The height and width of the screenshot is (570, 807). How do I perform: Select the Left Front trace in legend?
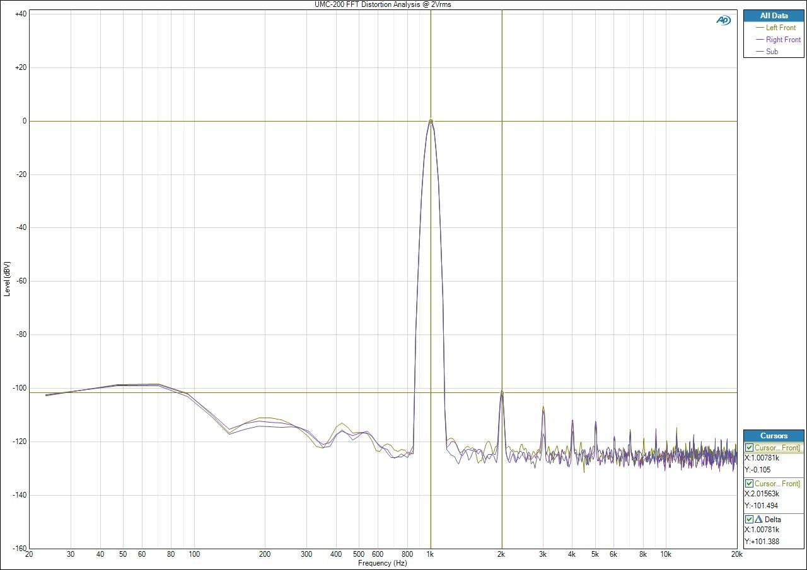pyautogui.click(x=781, y=28)
